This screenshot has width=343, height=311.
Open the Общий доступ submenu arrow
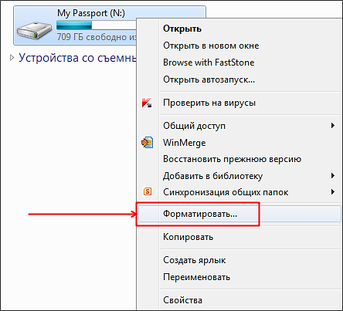(333, 126)
